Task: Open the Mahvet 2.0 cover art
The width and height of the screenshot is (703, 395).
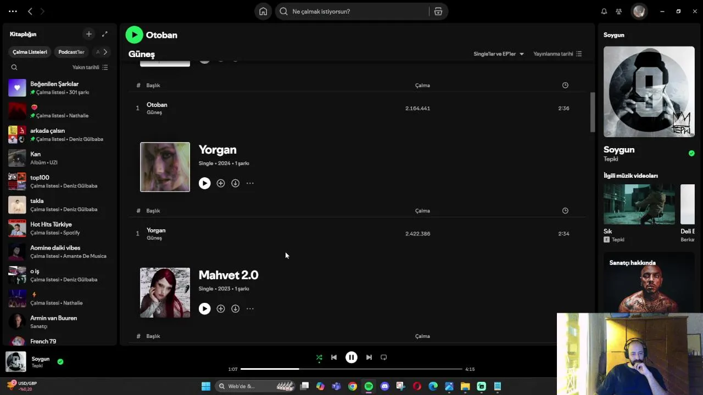Action: (x=165, y=292)
